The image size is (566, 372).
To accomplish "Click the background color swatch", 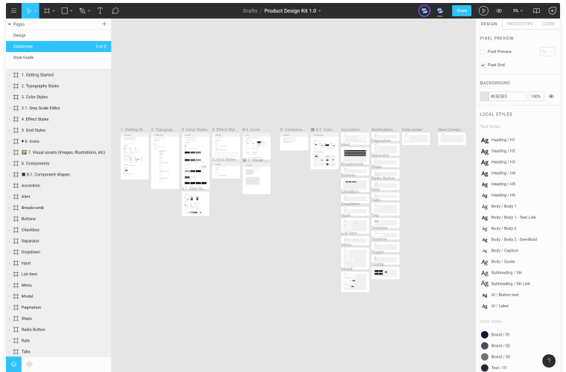I will [484, 96].
